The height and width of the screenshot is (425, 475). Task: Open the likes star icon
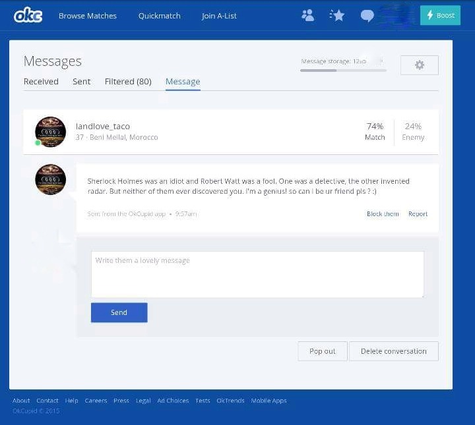pyautogui.click(x=337, y=15)
